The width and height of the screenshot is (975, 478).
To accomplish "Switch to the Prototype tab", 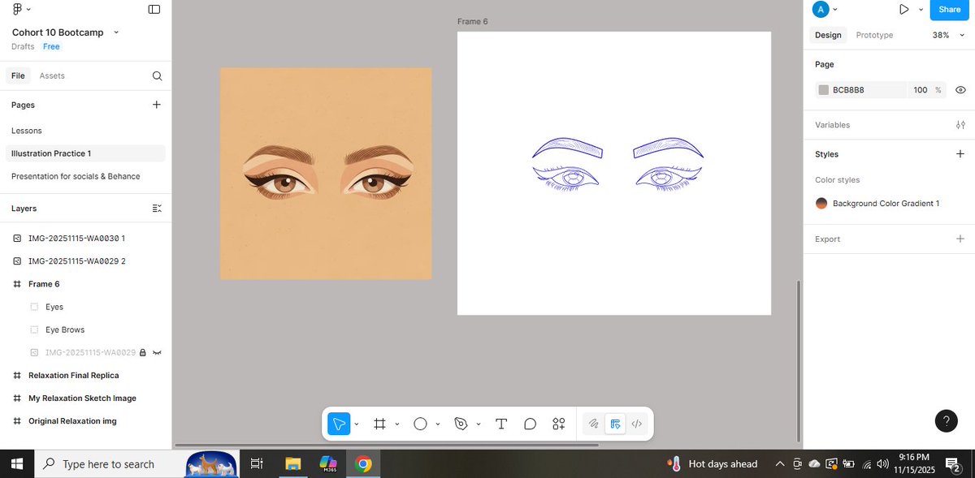I will coord(874,35).
